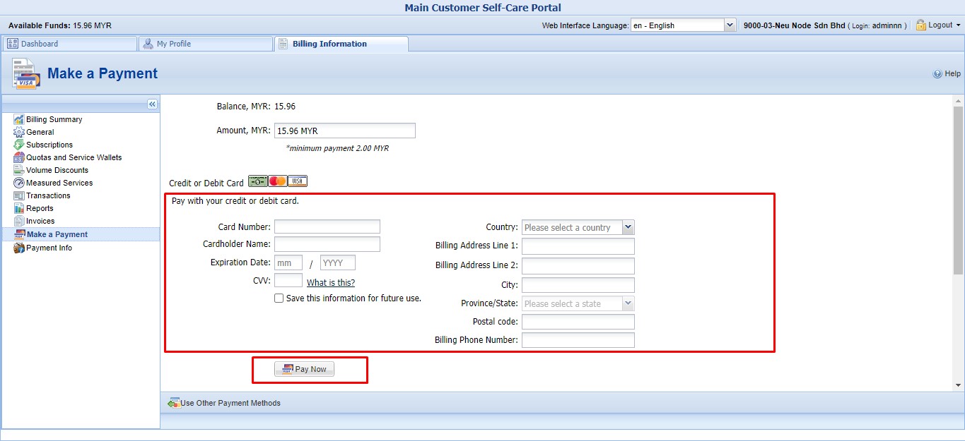
Task: Focus the Card Number input field
Action: [x=327, y=226]
